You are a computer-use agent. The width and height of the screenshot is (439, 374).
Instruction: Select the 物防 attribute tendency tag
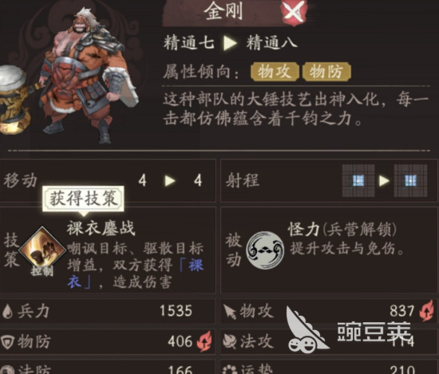pos(326,72)
